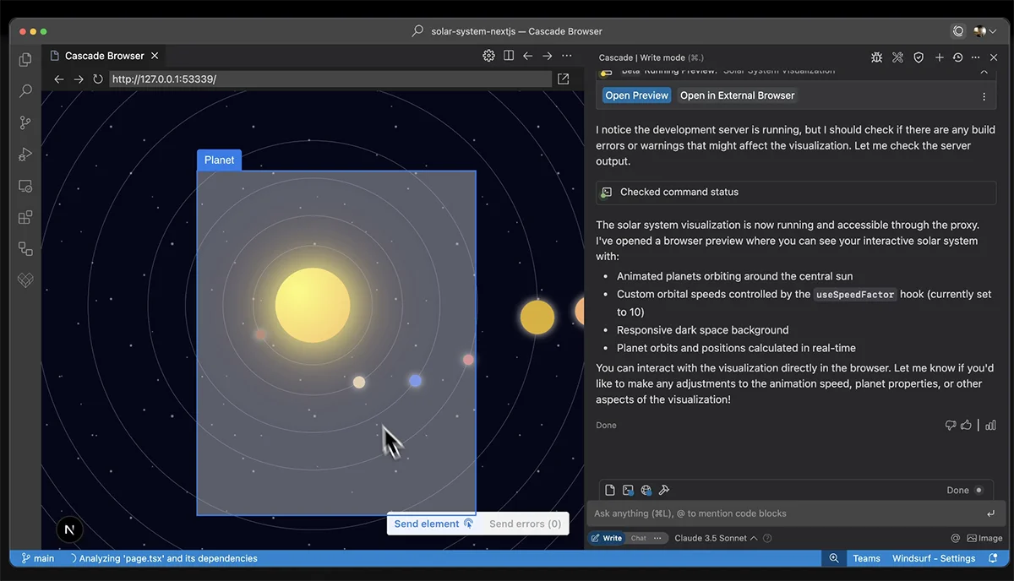Collapse the Running Preview card chevron
The height and width of the screenshot is (581, 1014).
click(x=984, y=73)
